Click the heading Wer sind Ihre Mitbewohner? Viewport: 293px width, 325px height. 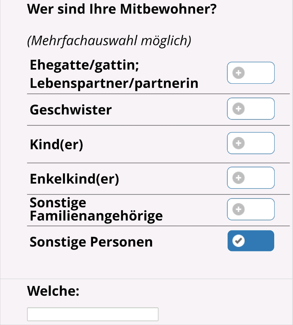(122, 9)
